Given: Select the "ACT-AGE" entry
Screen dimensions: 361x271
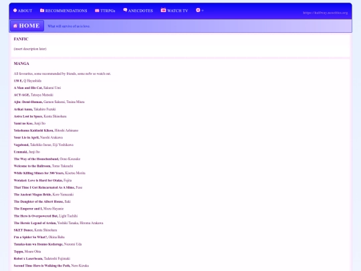Looking at the screenshot, I should point(33,95).
